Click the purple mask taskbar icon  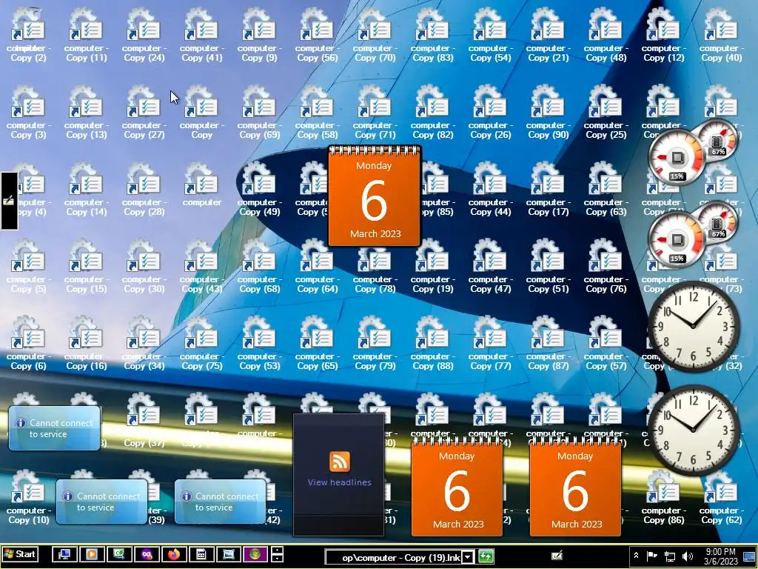[147, 554]
